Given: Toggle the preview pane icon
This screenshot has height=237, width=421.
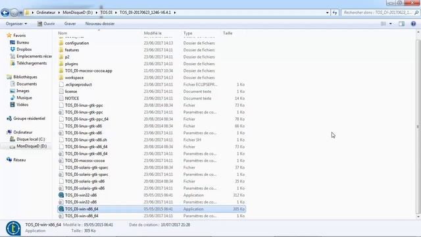Looking at the screenshot, I should click(x=401, y=24).
